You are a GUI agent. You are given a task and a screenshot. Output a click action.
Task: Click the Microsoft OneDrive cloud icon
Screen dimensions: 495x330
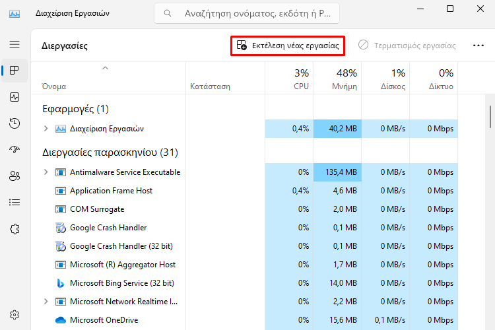coord(61,320)
